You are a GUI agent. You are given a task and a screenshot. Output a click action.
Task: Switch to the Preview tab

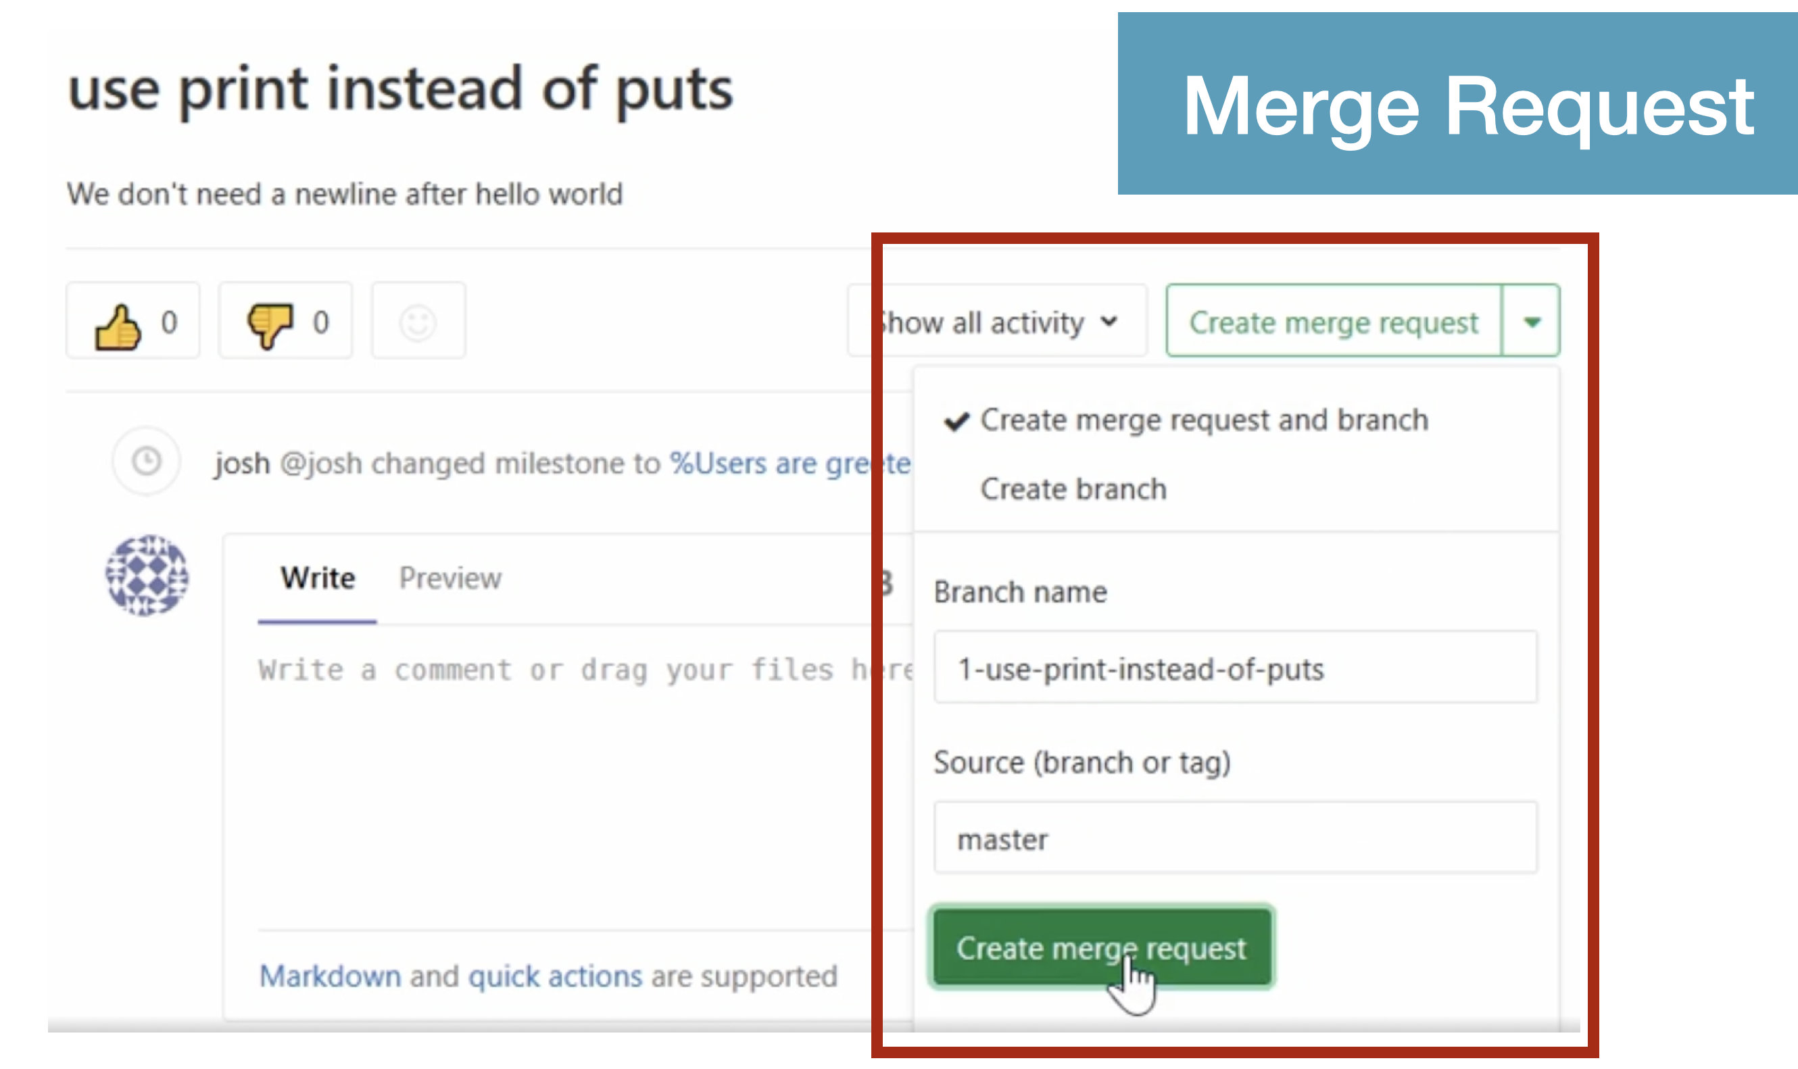point(450,578)
